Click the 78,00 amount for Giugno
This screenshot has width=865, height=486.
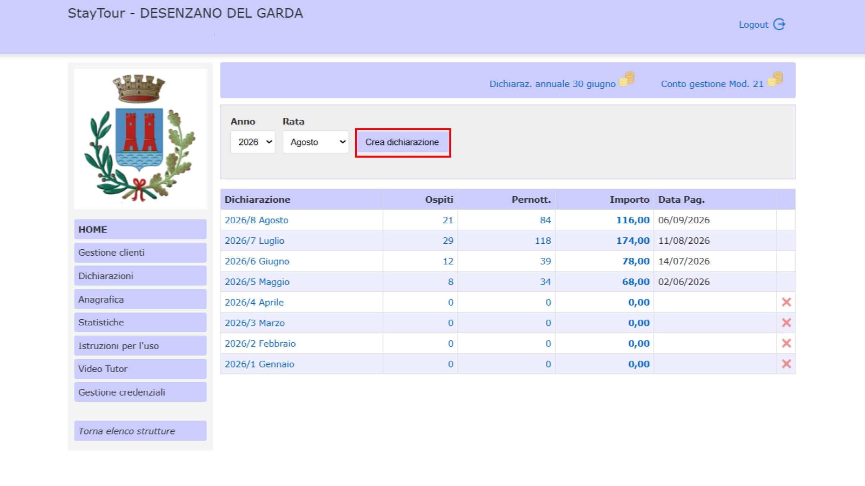[636, 261]
